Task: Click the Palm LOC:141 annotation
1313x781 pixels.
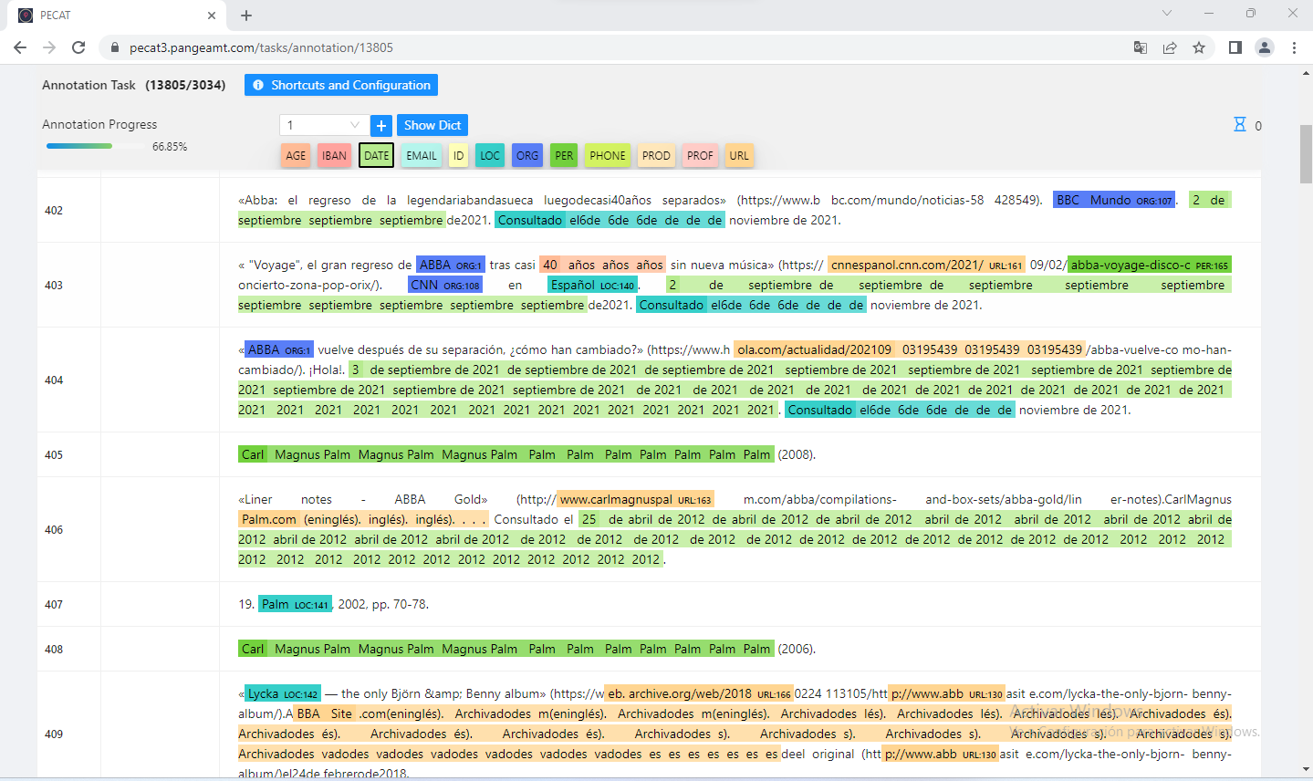Action: click(x=295, y=604)
